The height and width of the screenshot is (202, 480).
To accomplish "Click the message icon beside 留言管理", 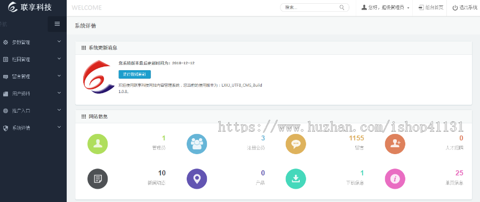I will click(x=5, y=77).
